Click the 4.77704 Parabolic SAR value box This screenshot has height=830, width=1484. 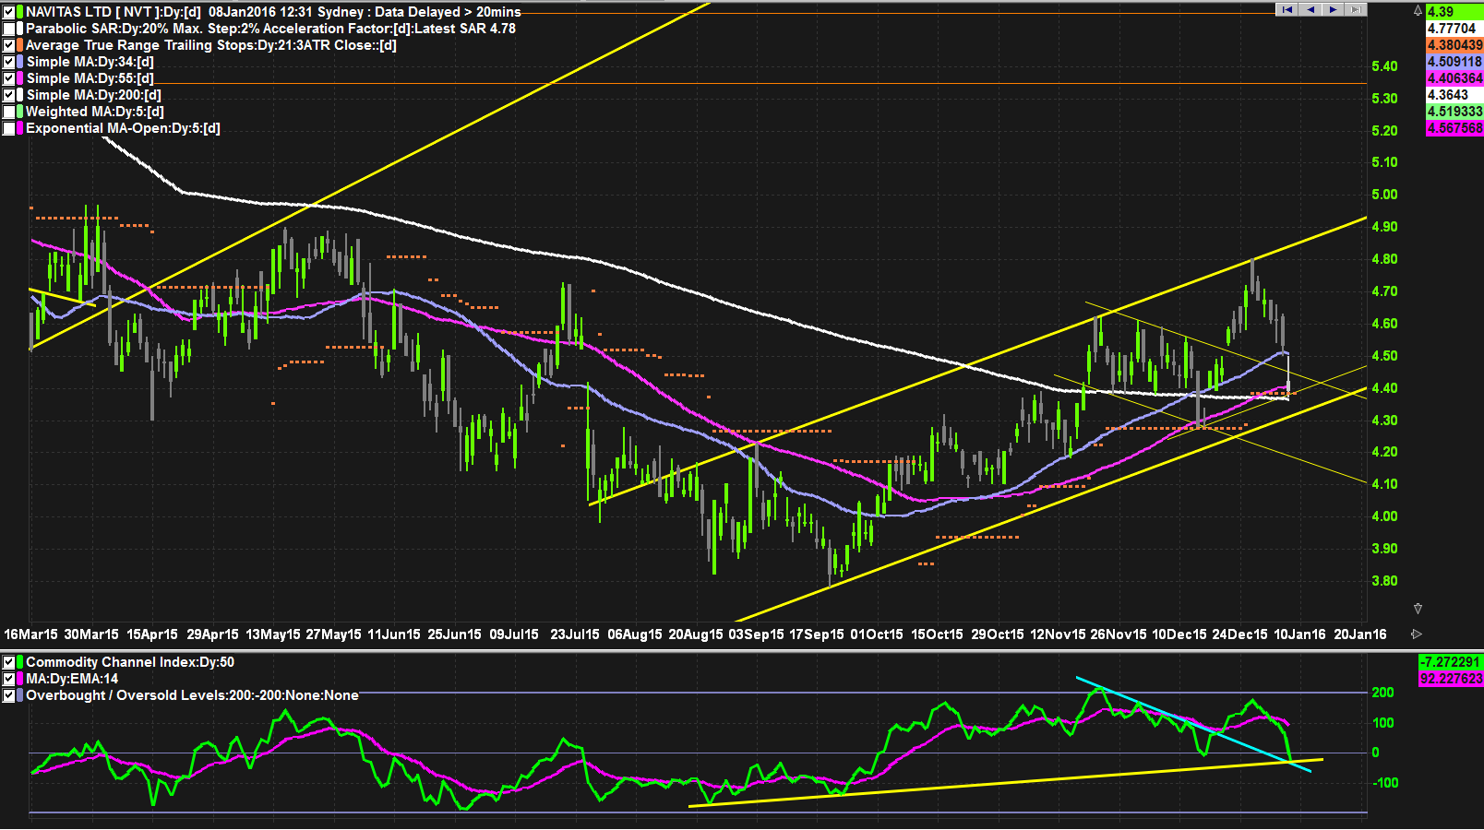pyautogui.click(x=1454, y=29)
